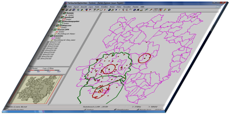Select the BFAV2117.SID raster layer entry
Image resolution: width=230 pixels, height=114 pixels.
(x=55, y=42)
